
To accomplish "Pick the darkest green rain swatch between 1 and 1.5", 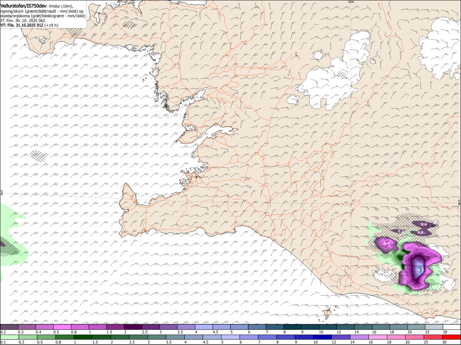I will tap(83, 337).
